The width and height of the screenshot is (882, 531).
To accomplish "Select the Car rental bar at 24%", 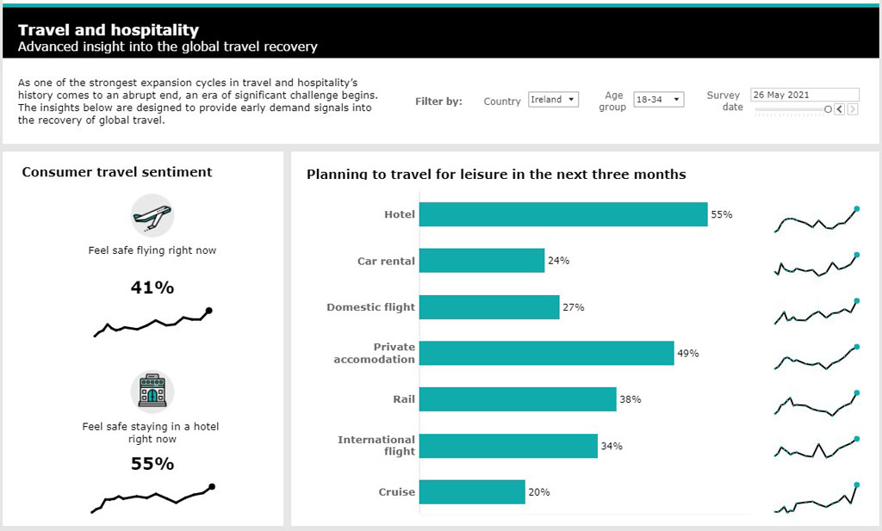I will click(x=482, y=261).
